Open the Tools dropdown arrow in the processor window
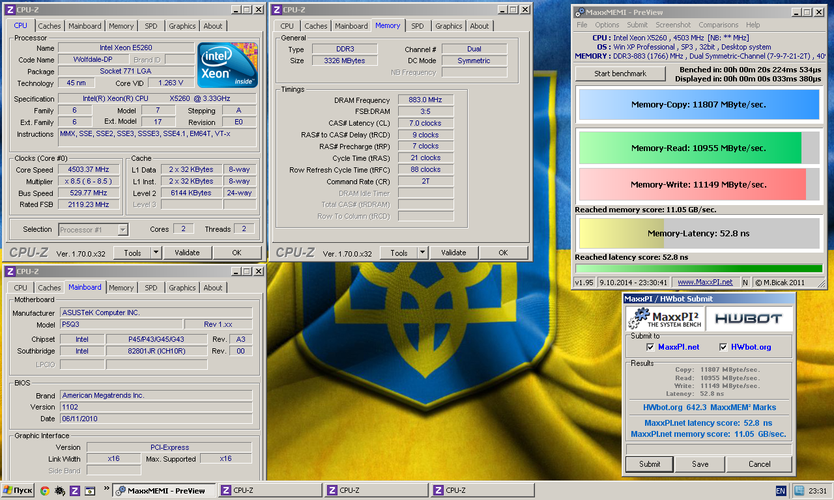Screen dimensions: 834x500 point(156,253)
